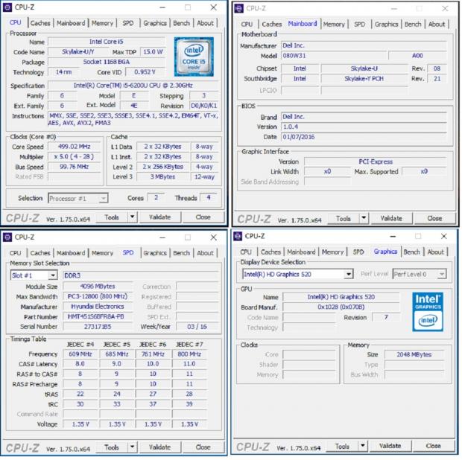Click the Intel Graphics logo badge
462x460 pixels.
pos(428,311)
